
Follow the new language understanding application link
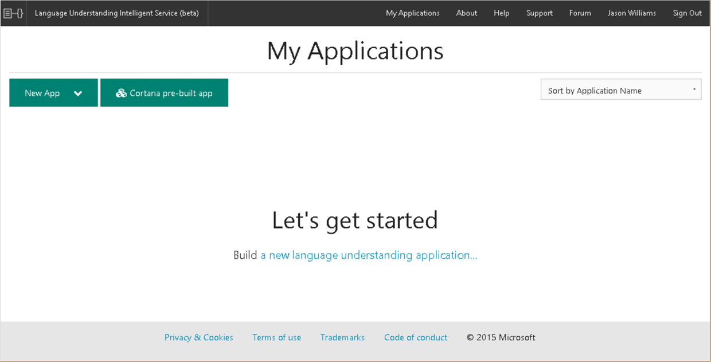[x=369, y=255]
